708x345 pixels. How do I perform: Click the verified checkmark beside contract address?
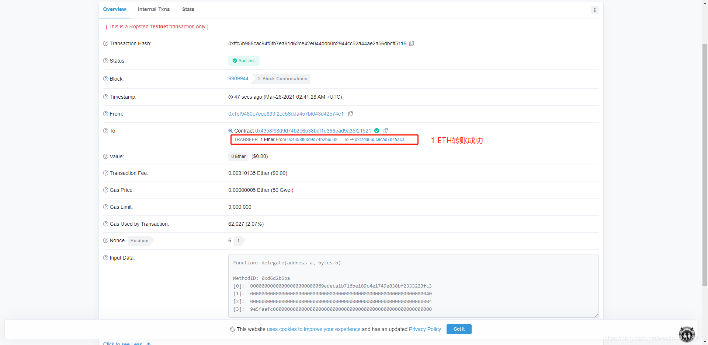click(377, 131)
